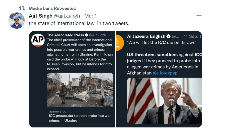The width and height of the screenshot is (226, 137).
Task: Click the AP verified badge
Action: [87, 35]
